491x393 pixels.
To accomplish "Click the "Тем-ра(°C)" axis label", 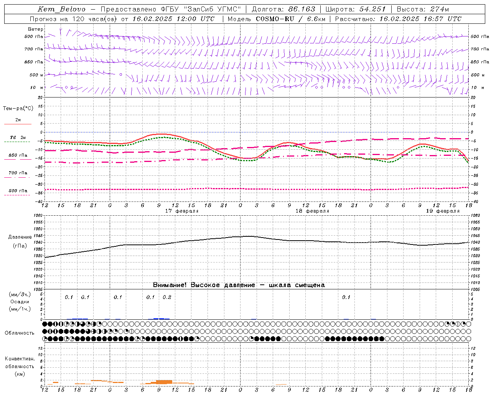I will [18, 109].
